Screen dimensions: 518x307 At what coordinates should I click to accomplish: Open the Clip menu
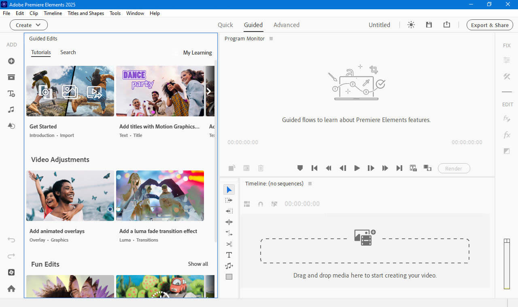(x=34, y=13)
